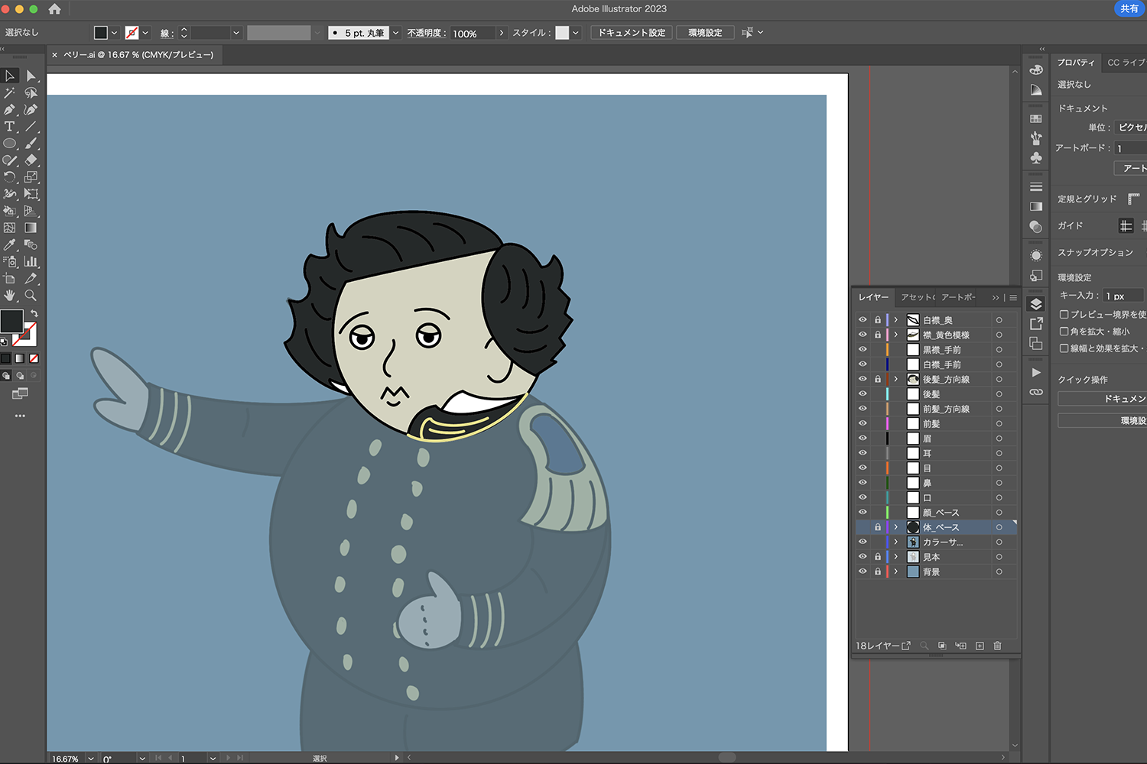Viewport: 1147px width, 764px height.
Task: Select the Lasso tool
Action: pyautogui.click(x=31, y=92)
